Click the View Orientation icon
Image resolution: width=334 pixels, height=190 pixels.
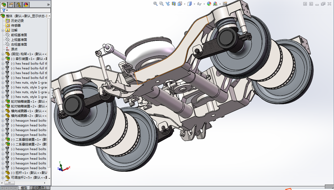[x=180, y=4]
